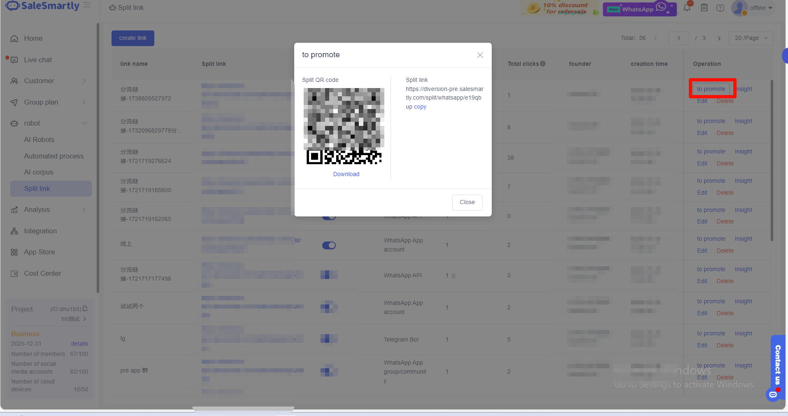Close the to promote dialog with the X

[x=480, y=55]
